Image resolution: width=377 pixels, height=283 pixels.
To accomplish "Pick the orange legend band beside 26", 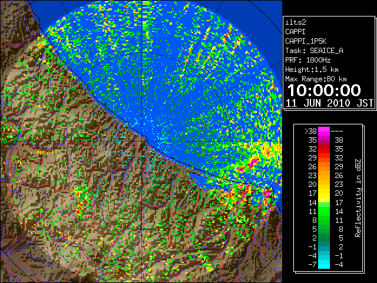I will (324, 167).
